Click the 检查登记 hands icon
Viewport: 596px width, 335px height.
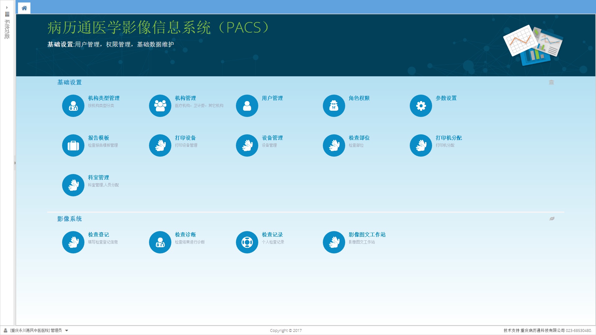click(x=73, y=242)
